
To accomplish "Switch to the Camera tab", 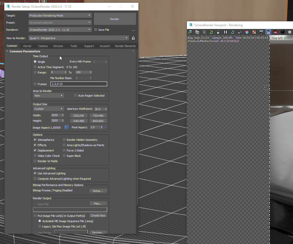I will click(43, 46).
